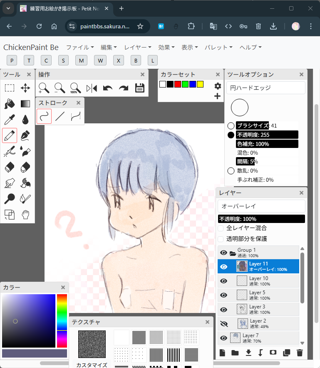This screenshot has height=368, width=320.
Task: Reset zoom to 100%
Action: tap(75, 88)
